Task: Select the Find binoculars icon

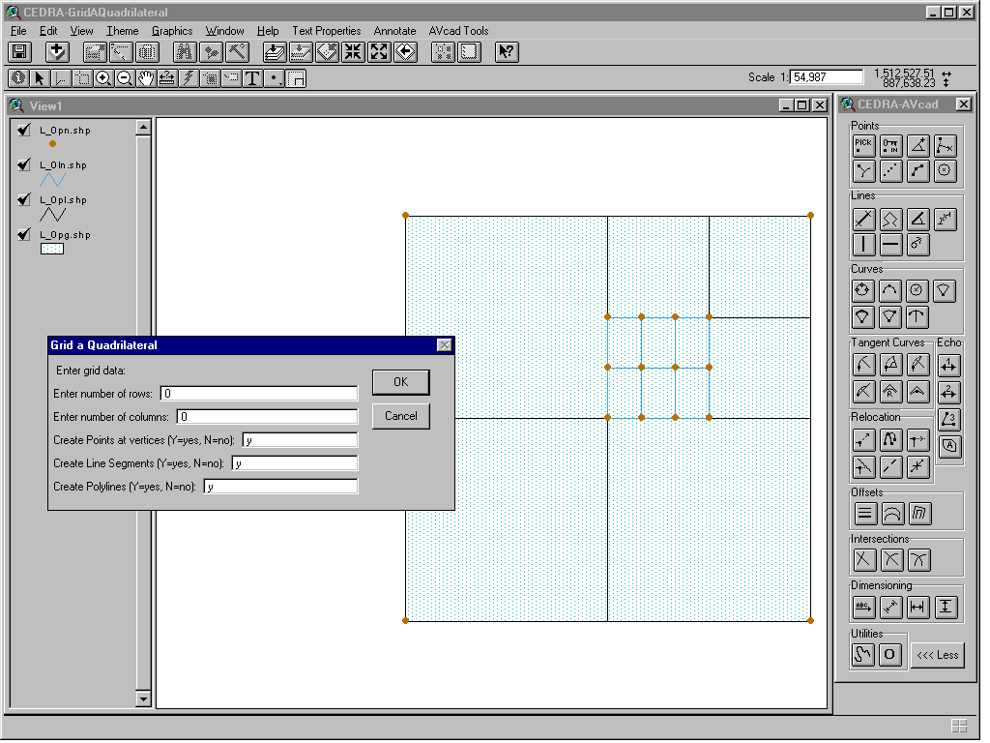Action: coord(185,52)
